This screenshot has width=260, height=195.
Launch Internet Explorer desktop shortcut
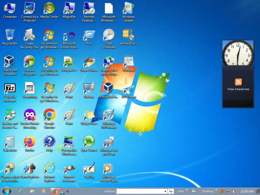(x=49, y=172)
